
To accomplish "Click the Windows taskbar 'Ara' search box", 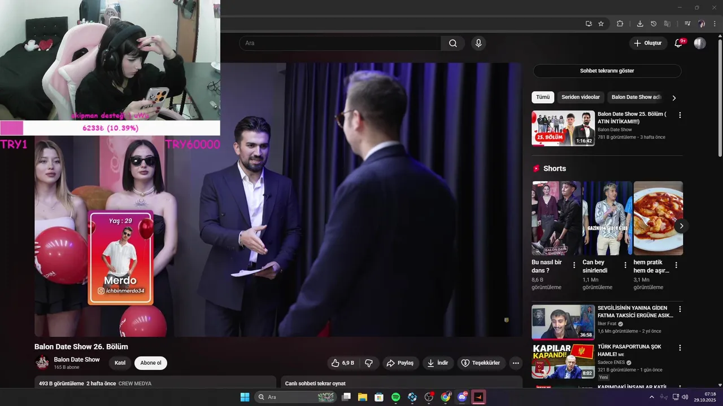I will (x=296, y=397).
